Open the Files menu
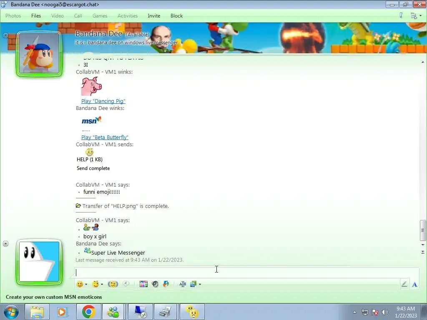Screen dimensions: 427x320 [36, 16]
